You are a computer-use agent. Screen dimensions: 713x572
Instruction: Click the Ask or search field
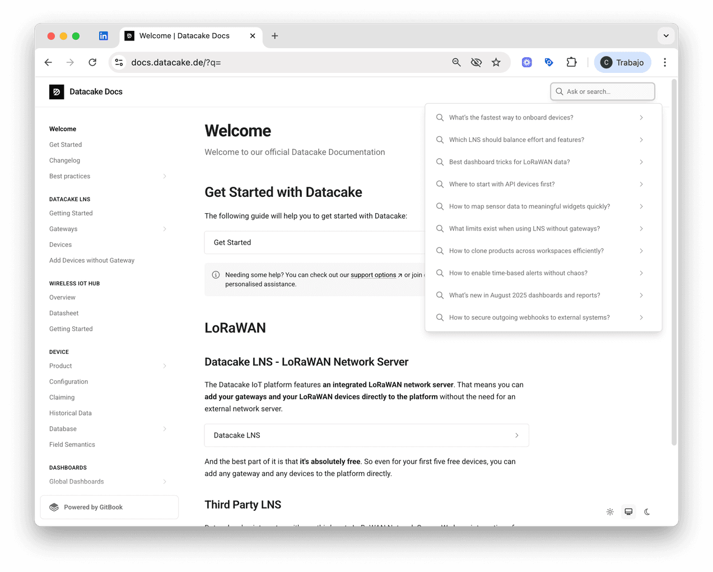point(603,91)
